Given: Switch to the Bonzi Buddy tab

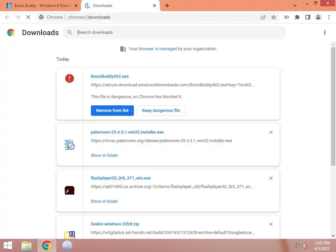Looking at the screenshot, I should pos(40,6).
